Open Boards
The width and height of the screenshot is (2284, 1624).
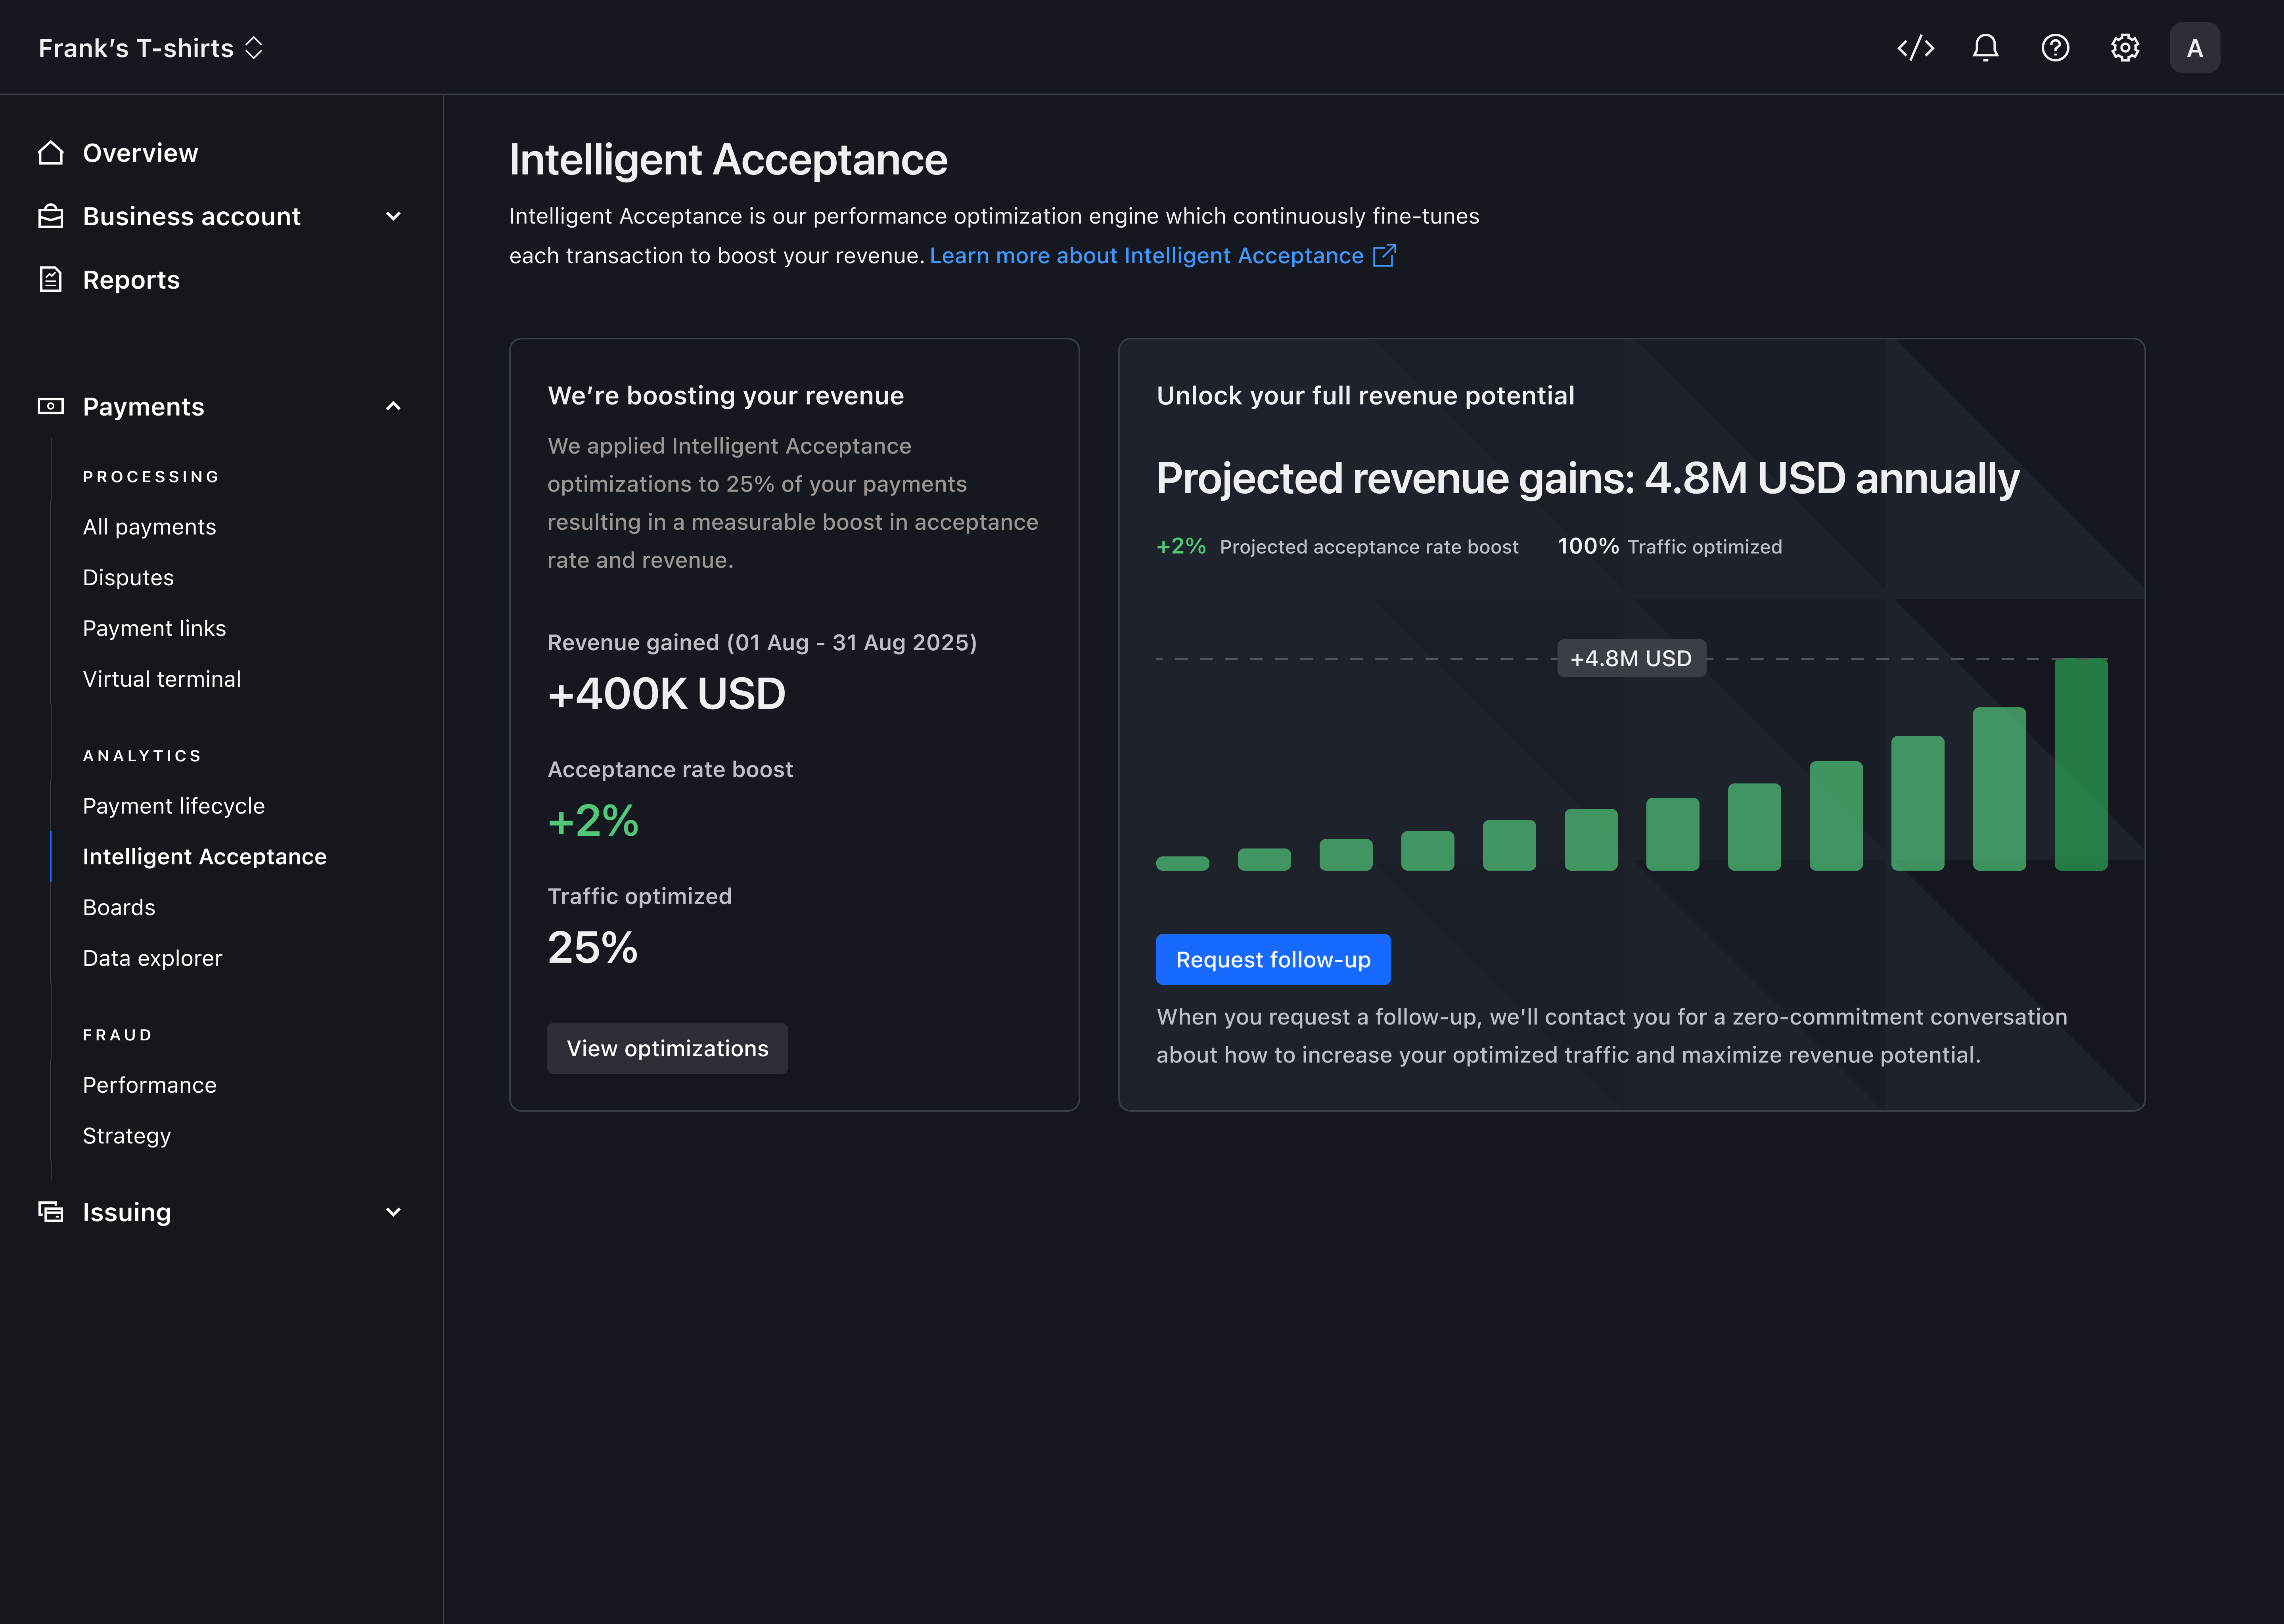[x=119, y=908]
